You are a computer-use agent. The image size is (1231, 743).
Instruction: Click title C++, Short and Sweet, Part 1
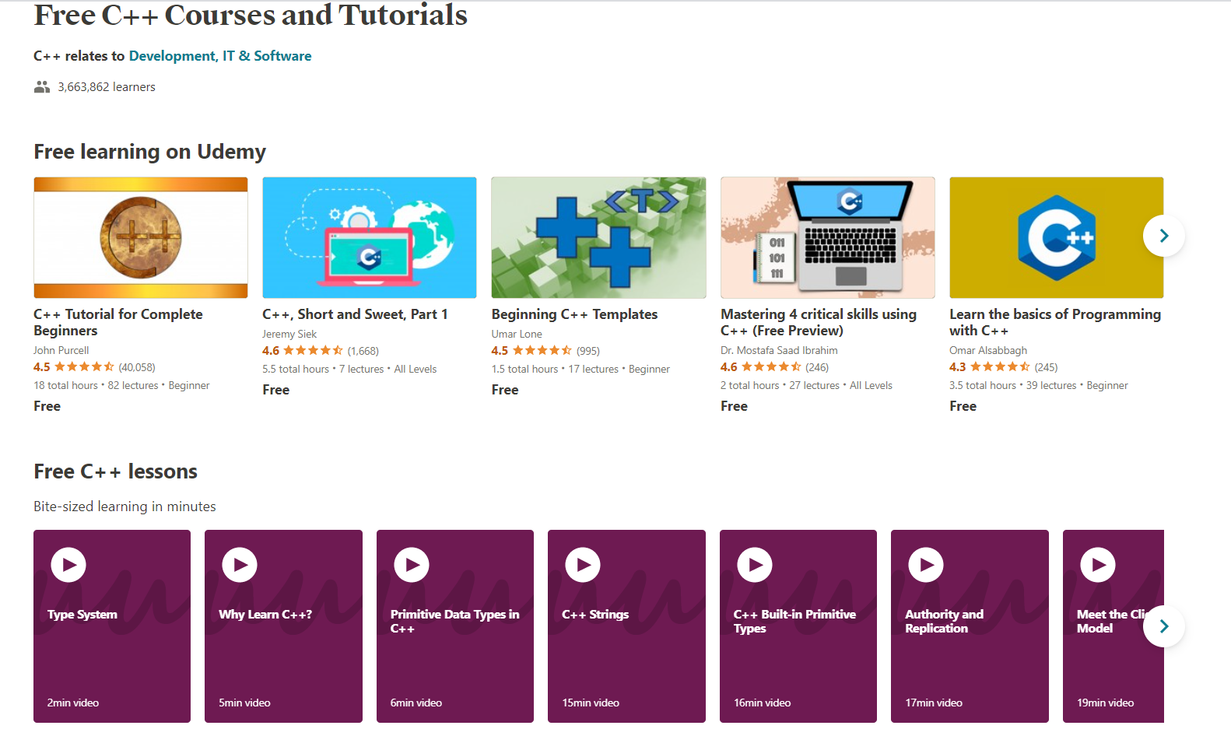coord(355,314)
